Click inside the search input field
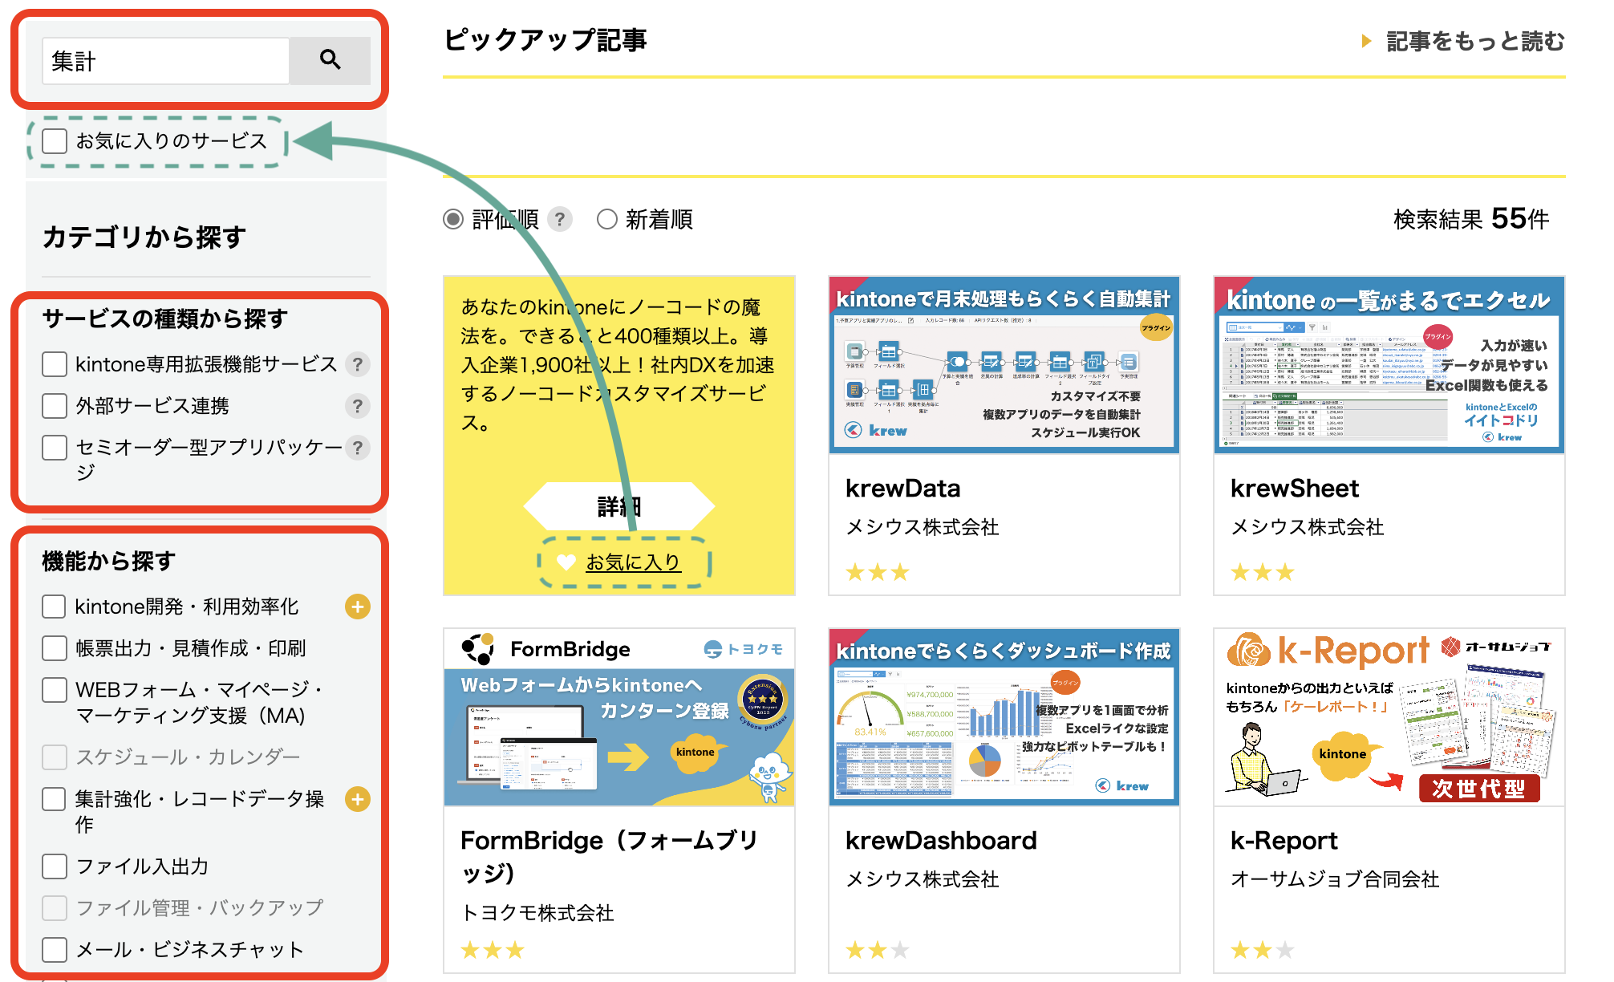Screen dimensions: 1614x982 (164, 60)
